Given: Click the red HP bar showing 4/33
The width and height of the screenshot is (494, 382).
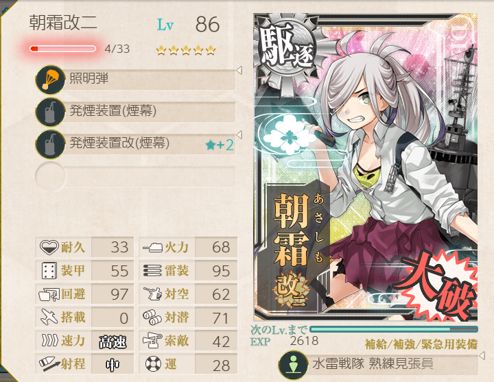Looking at the screenshot, I should [x=62, y=49].
